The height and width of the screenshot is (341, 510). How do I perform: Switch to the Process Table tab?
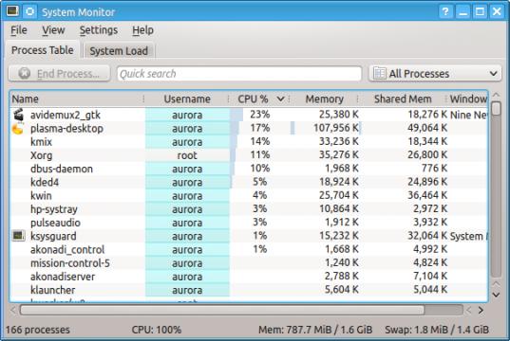click(43, 50)
